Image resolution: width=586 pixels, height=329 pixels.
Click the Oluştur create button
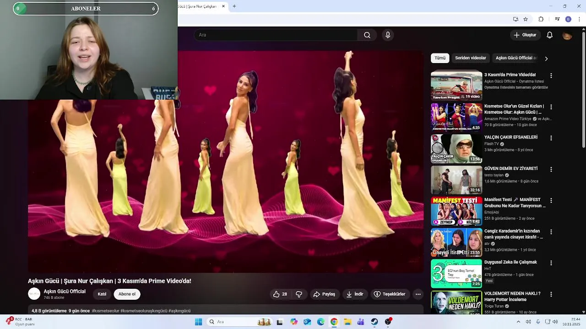pos(525,35)
